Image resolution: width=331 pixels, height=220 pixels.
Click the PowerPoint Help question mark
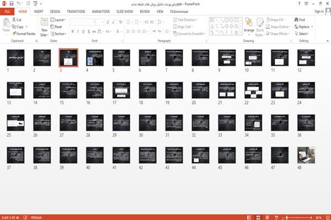pos(299,4)
